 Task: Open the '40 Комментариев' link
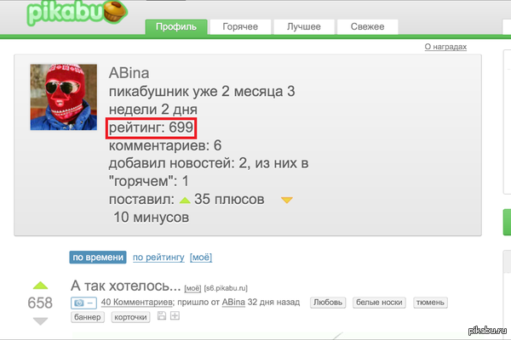pos(135,302)
